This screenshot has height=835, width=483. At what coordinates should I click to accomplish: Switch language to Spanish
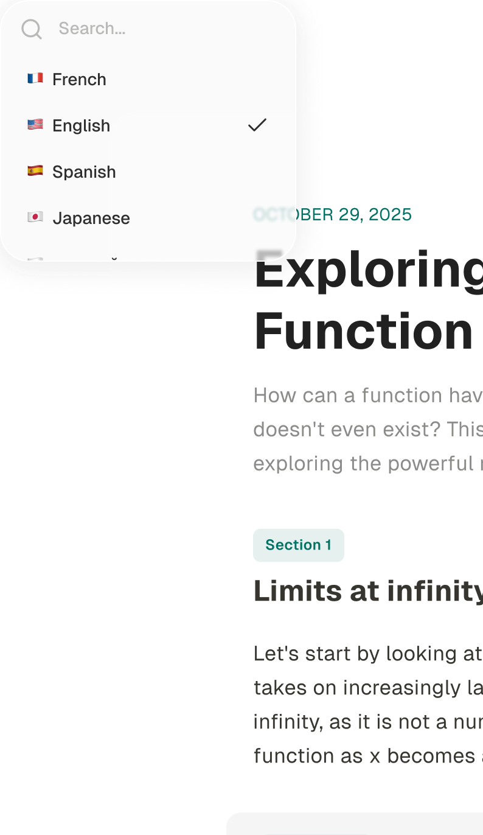[x=84, y=172]
